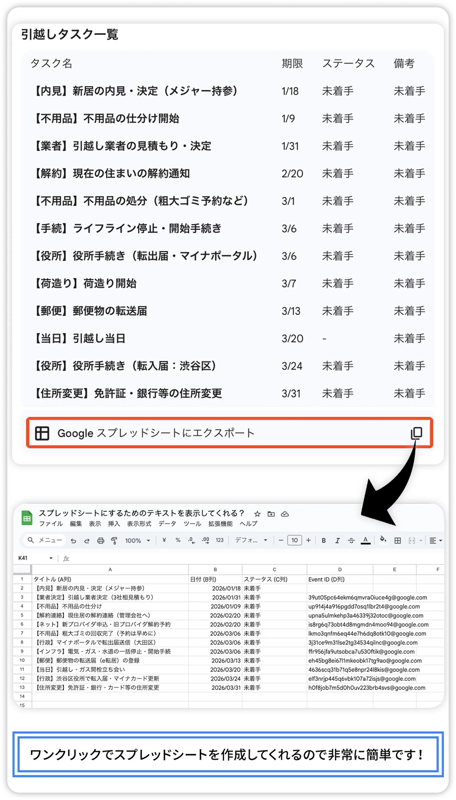The height and width of the screenshot is (800, 456).
Task: Click Google スプレッドシートにエクスポート button
Action: point(230,433)
